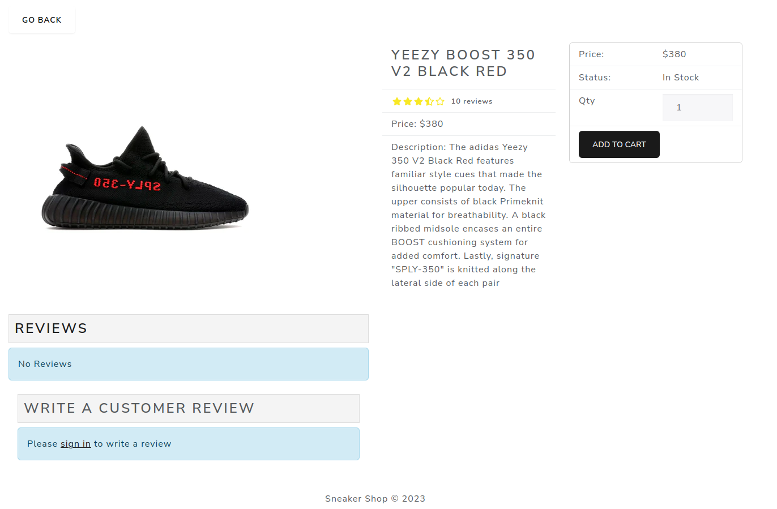This screenshot has width=777, height=509.
Task: Click the WRITE A CUSTOMER REVIEW heading
Action: pyautogui.click(x=139, y=408)
